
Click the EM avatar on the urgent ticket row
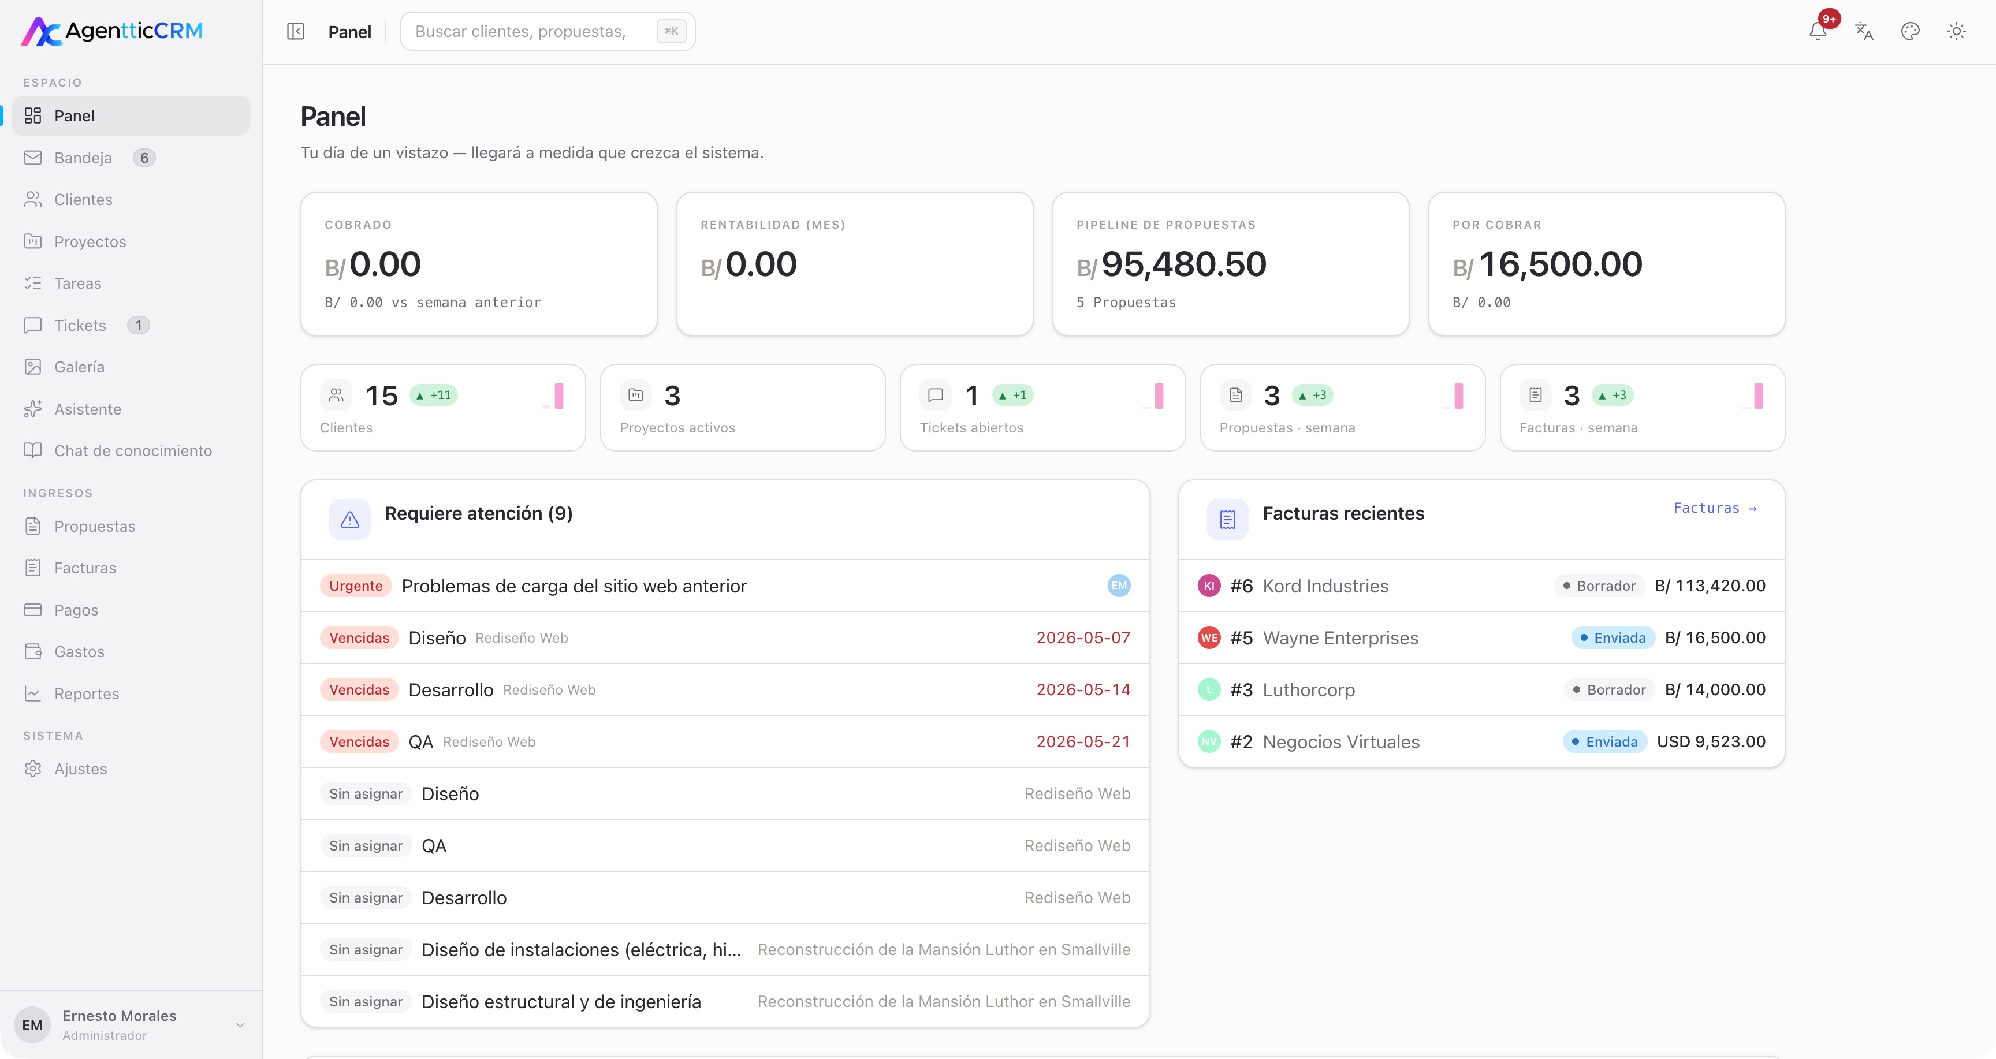[x=1119, y=586]
